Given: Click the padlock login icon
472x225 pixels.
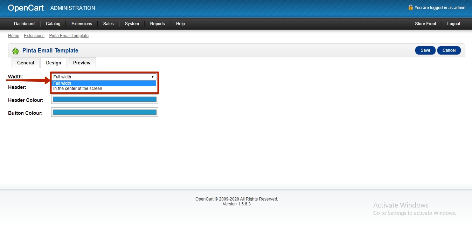Looking at the screenshot, I should pos(410,7).
